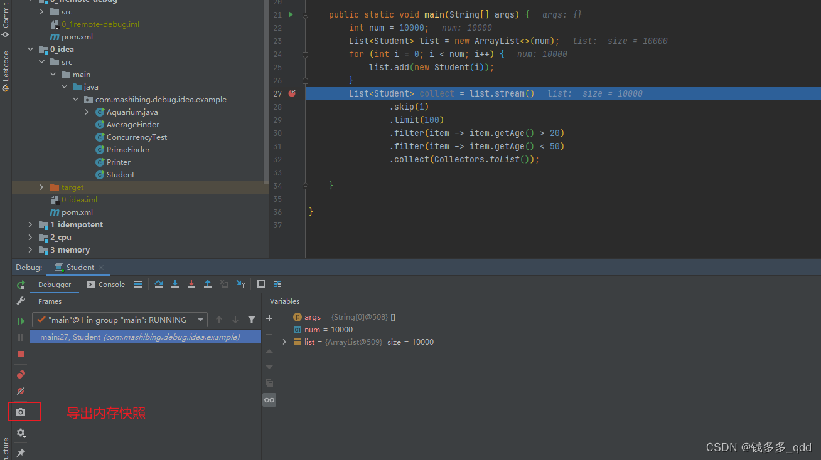The width and height of the screenshot is (821, 460).
Task: Click the Run to Cursor icon
Action: point(240,284)
